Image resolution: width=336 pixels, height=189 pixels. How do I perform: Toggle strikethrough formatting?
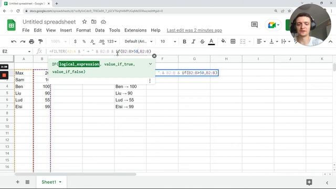[202, 41]
